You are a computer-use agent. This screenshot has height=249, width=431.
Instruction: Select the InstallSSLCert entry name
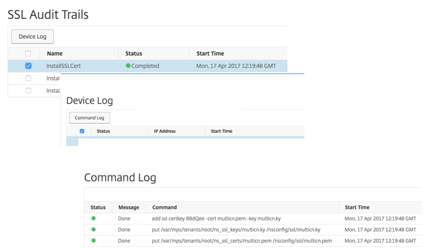[63, 66]
